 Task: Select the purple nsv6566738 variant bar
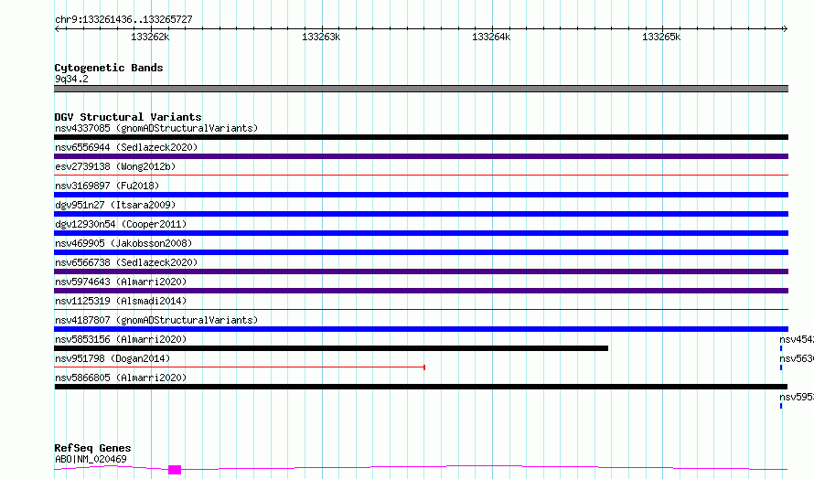click(421, 271)
